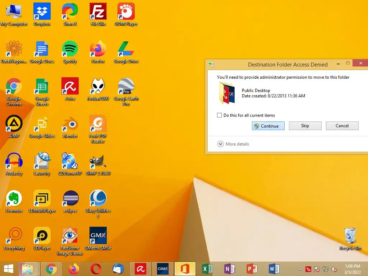Open OneNote from the taskbar

[x=230, y=269]
